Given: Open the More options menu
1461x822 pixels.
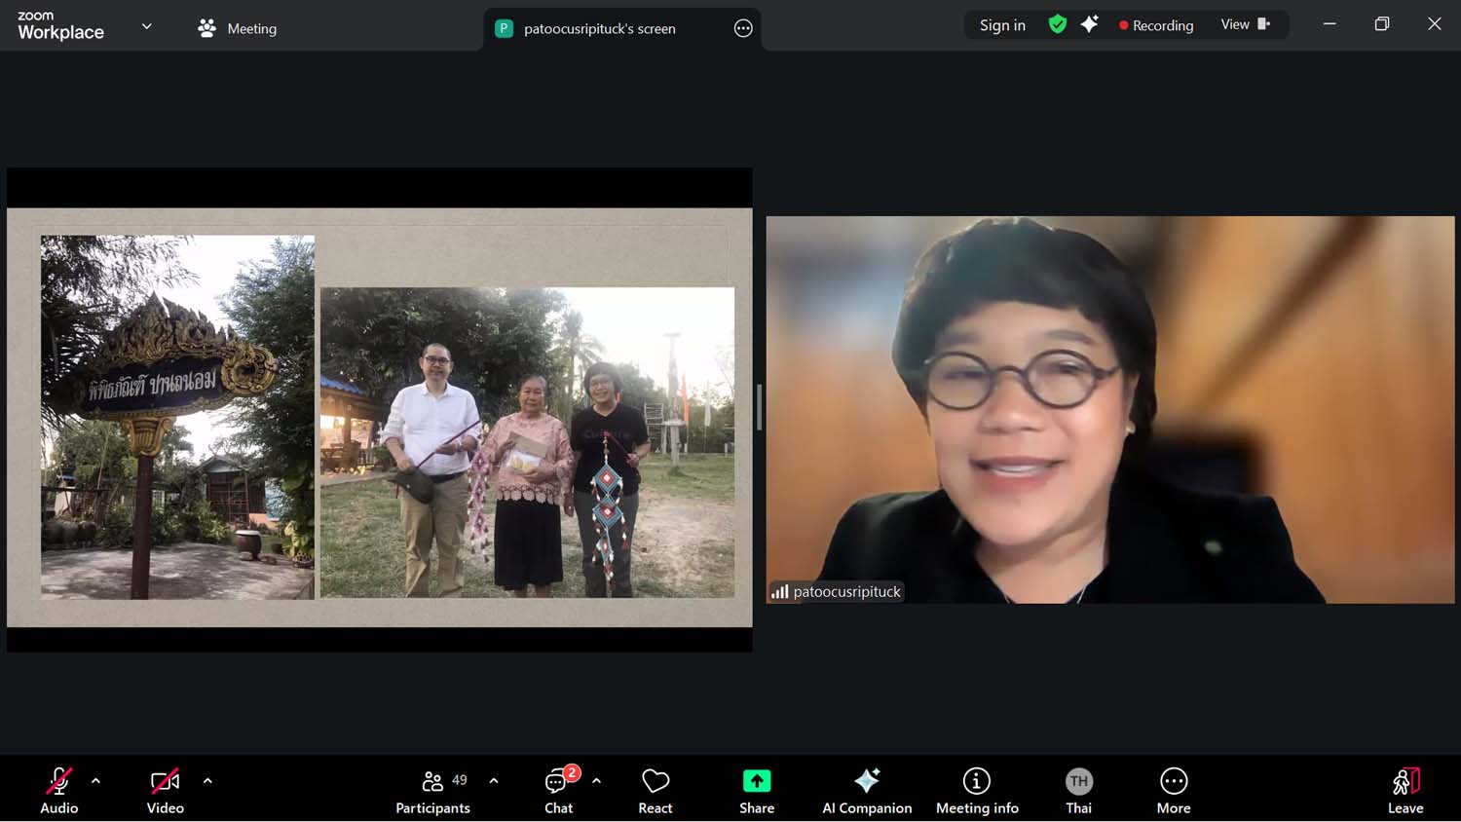Looking at the screenshot, I should pos(1174,790).
